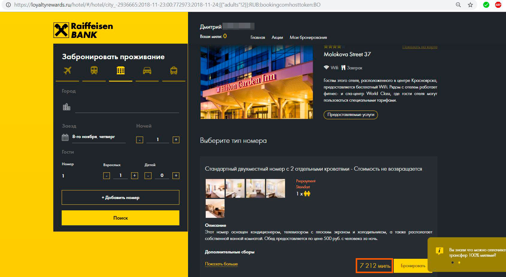Click the city input field

pos(127,107)
